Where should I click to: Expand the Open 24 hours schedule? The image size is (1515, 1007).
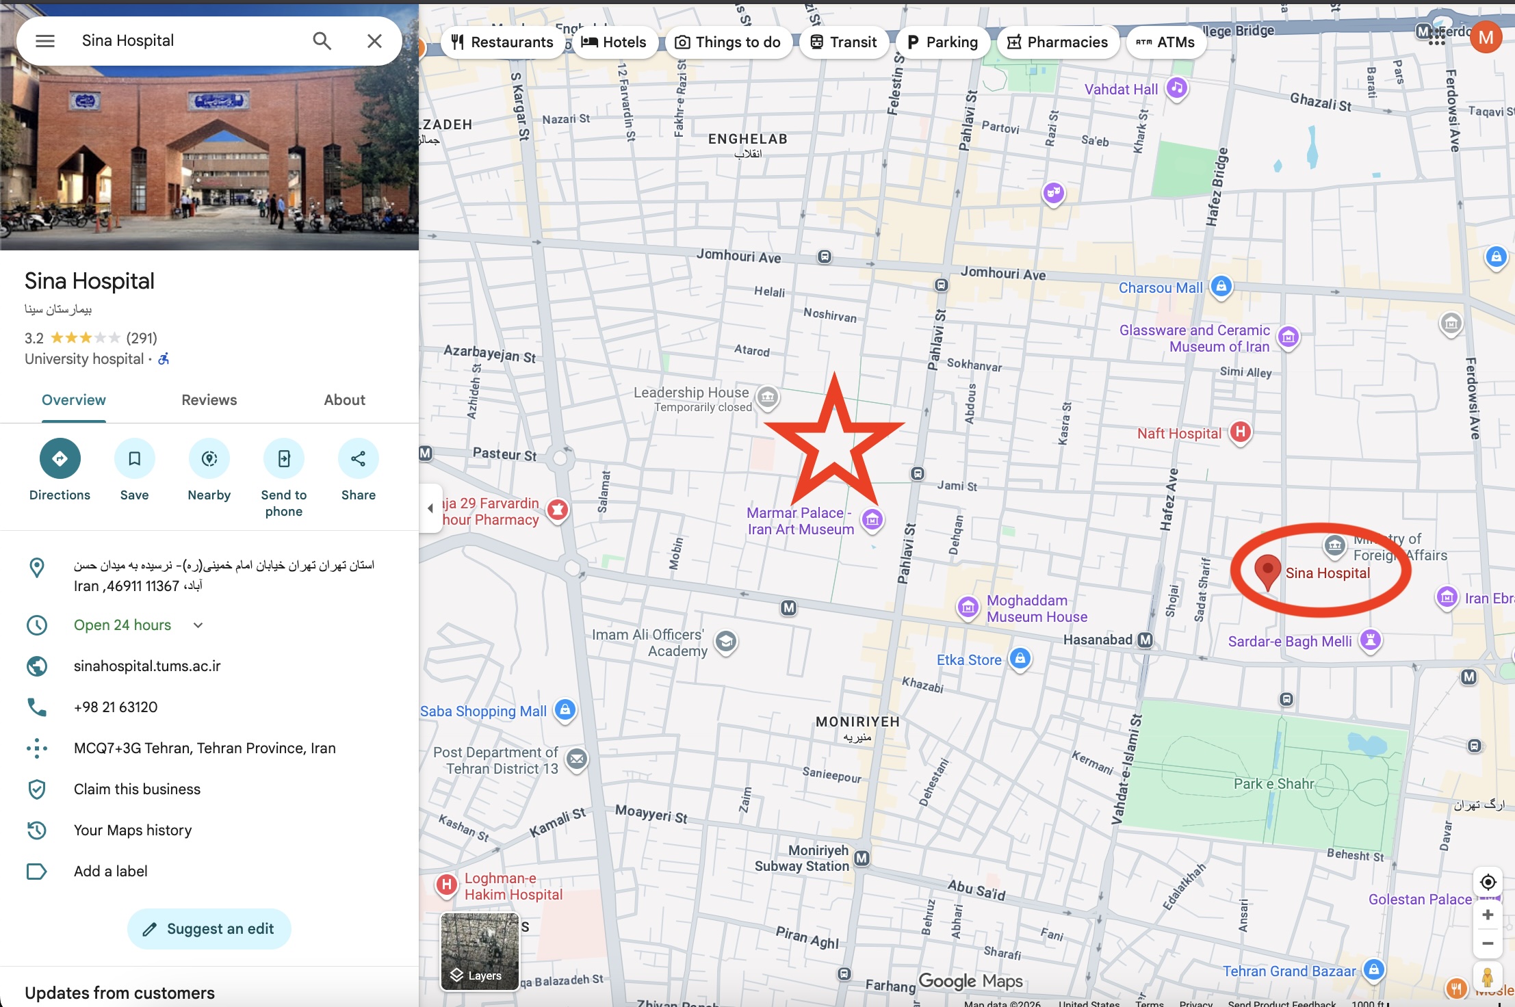point(198,625)
